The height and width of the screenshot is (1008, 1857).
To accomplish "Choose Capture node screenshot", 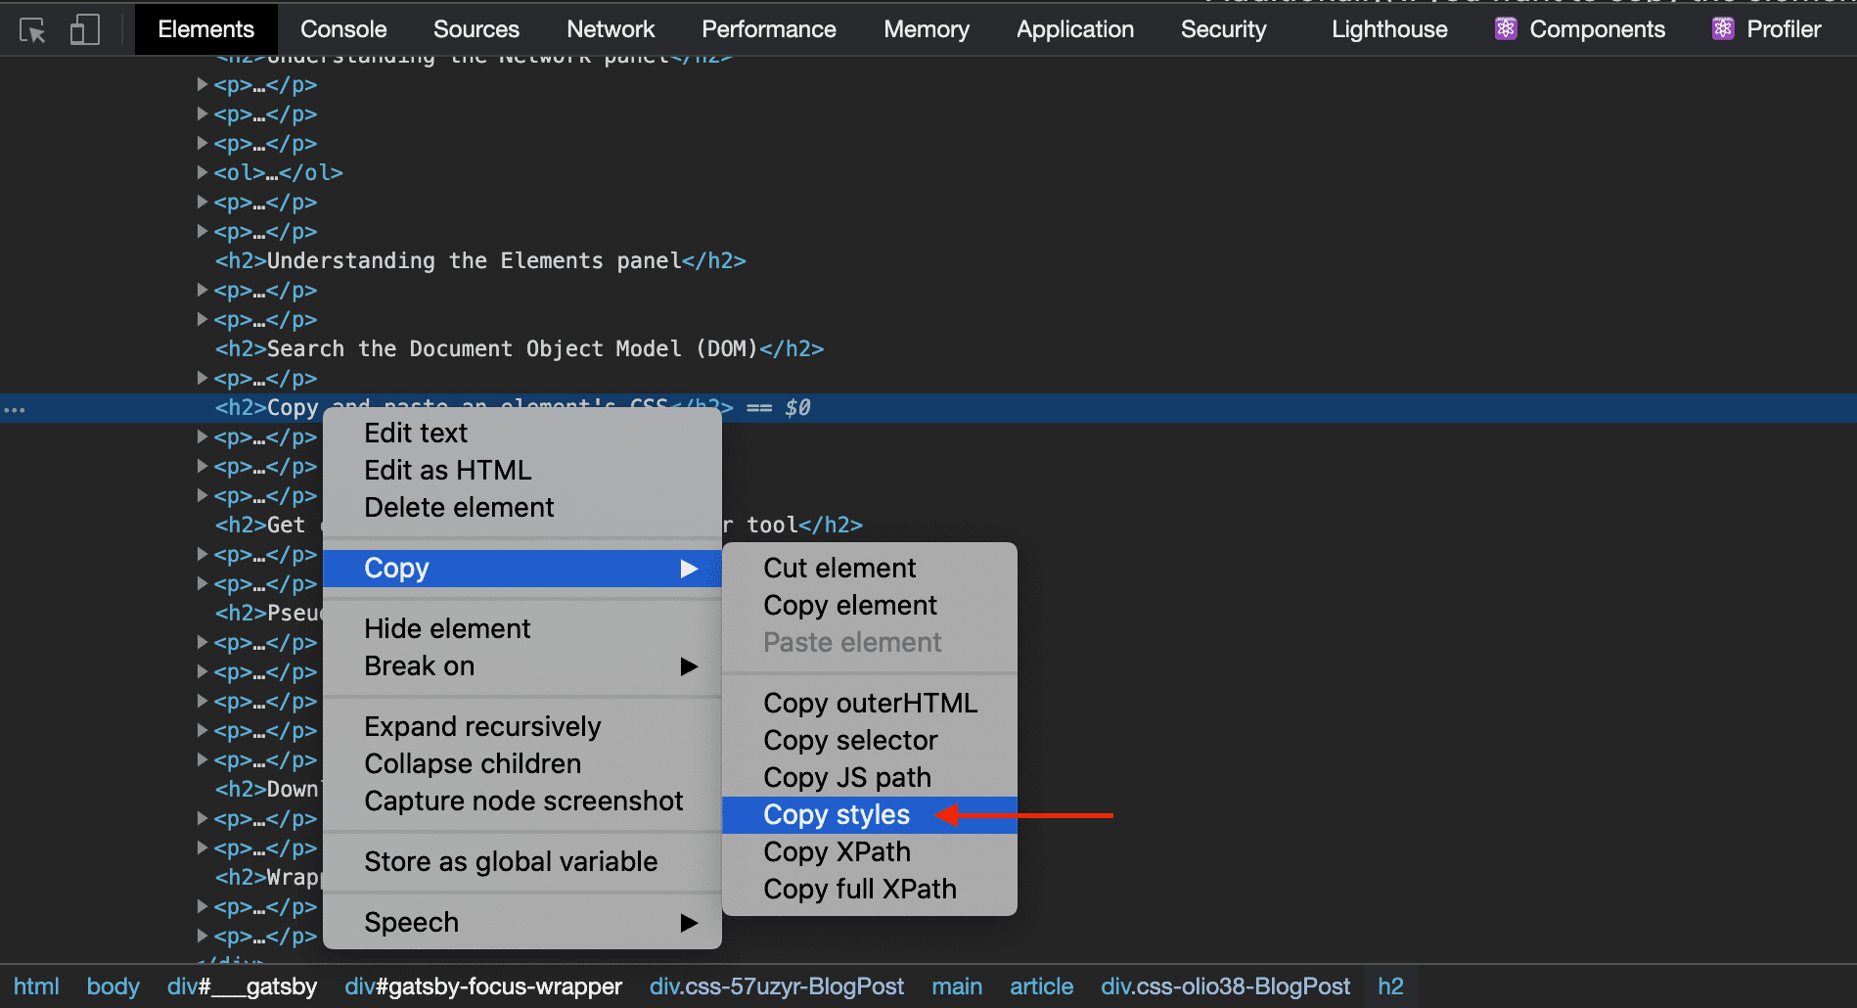I will 521,801.
